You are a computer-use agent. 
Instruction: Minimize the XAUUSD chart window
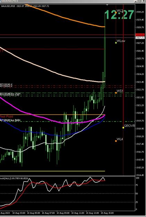point(136,1)
